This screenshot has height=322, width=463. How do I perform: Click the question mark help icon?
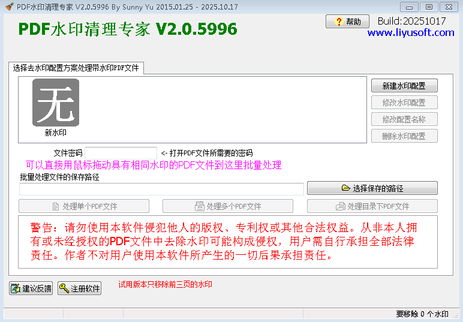click(x=338, y=22)
